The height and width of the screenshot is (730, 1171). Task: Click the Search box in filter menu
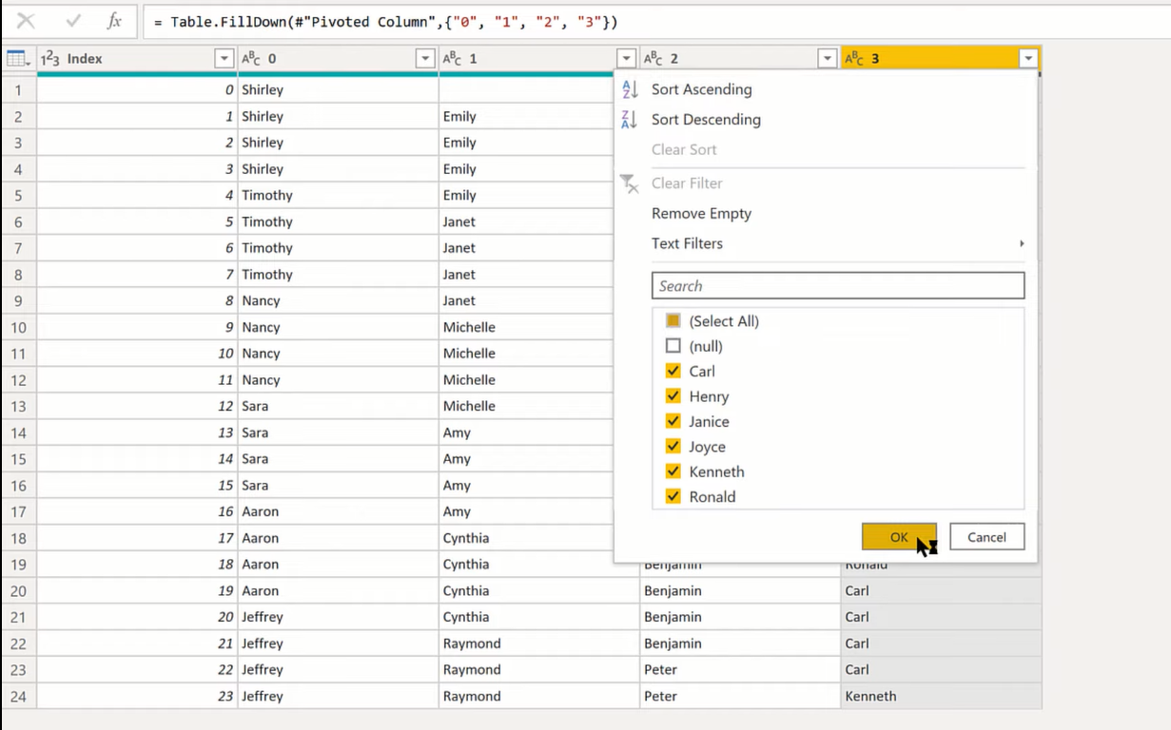[x=838, y=286]
